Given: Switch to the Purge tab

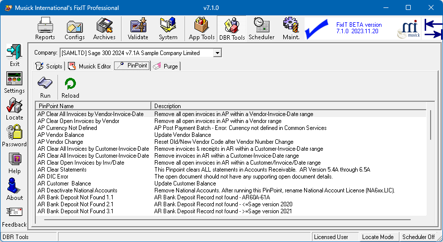Looking at the screenshot, I should click(x=166, y=66).
